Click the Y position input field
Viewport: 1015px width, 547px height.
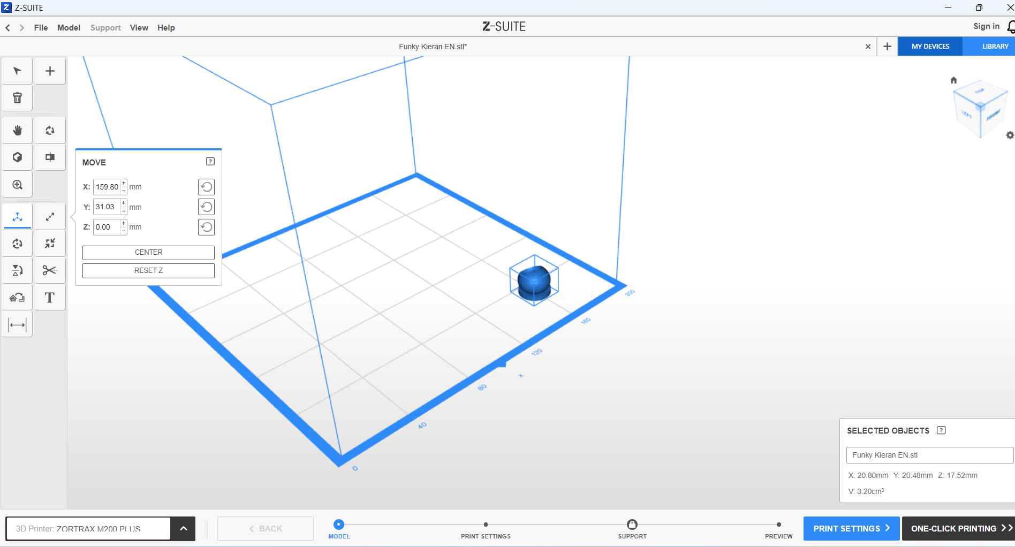pos(107,207)
